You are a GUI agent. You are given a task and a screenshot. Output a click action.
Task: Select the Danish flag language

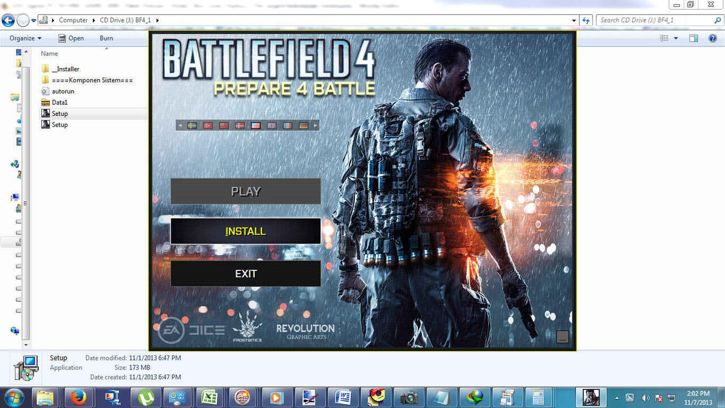(x=240, y=125)
